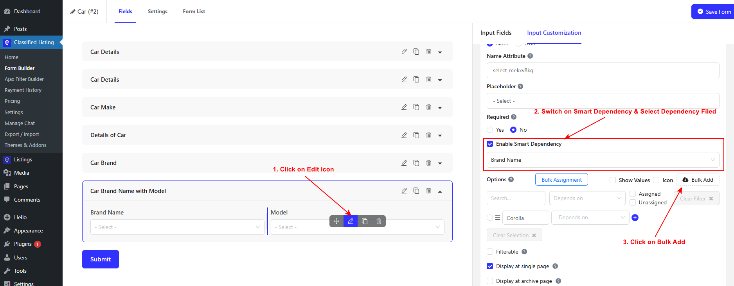Tick the Icon checkbox in Options
734x286 pixels.
(x=656, y=180)
